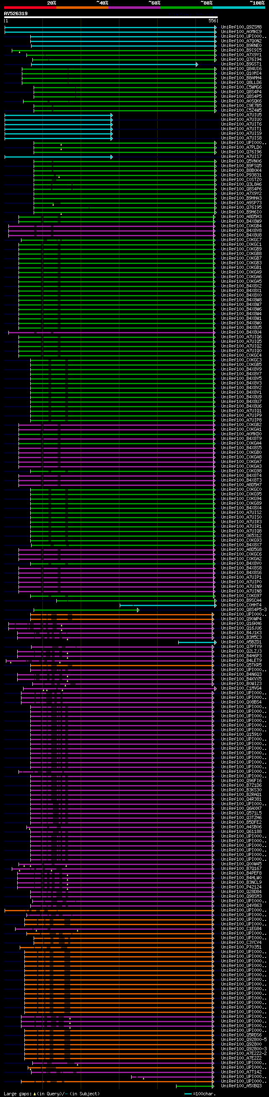Open the UniRef100_Q92800-5 entry

pyautogui.click(x=244, y=1040)
